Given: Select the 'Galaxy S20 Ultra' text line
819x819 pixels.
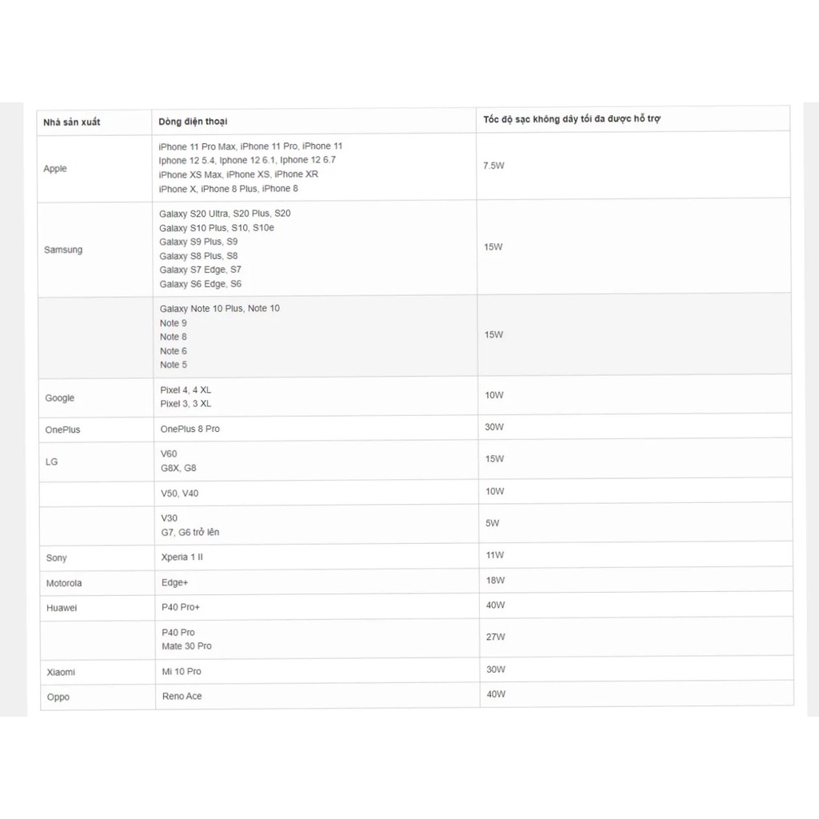Looking at the screenshot, I should pos(225,214).
